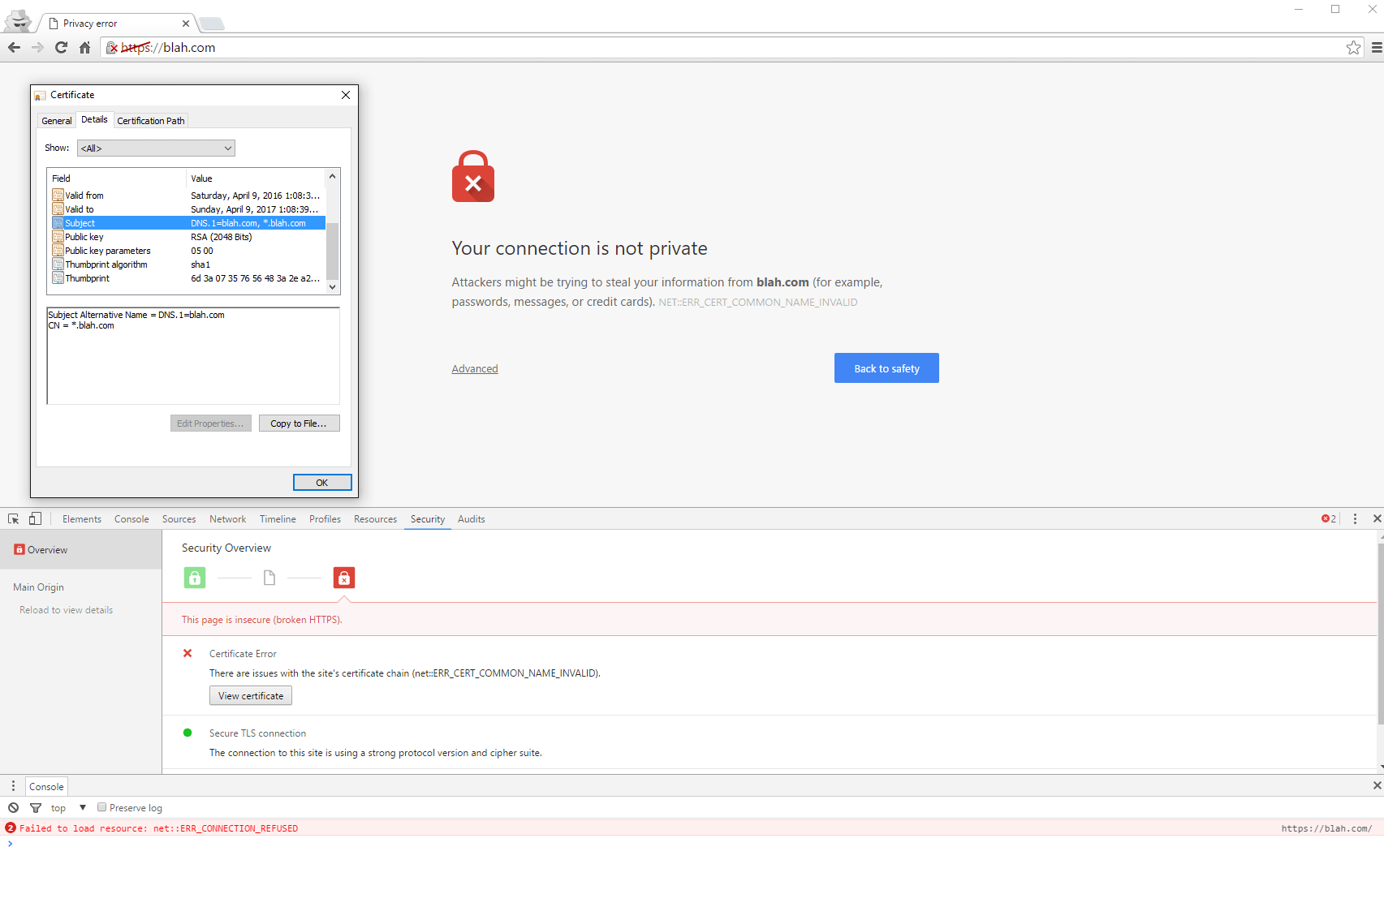Viewport: 1384px width, 920px height.
Task: Open the Chrome hamburger menu
Action: (1376, 48)
